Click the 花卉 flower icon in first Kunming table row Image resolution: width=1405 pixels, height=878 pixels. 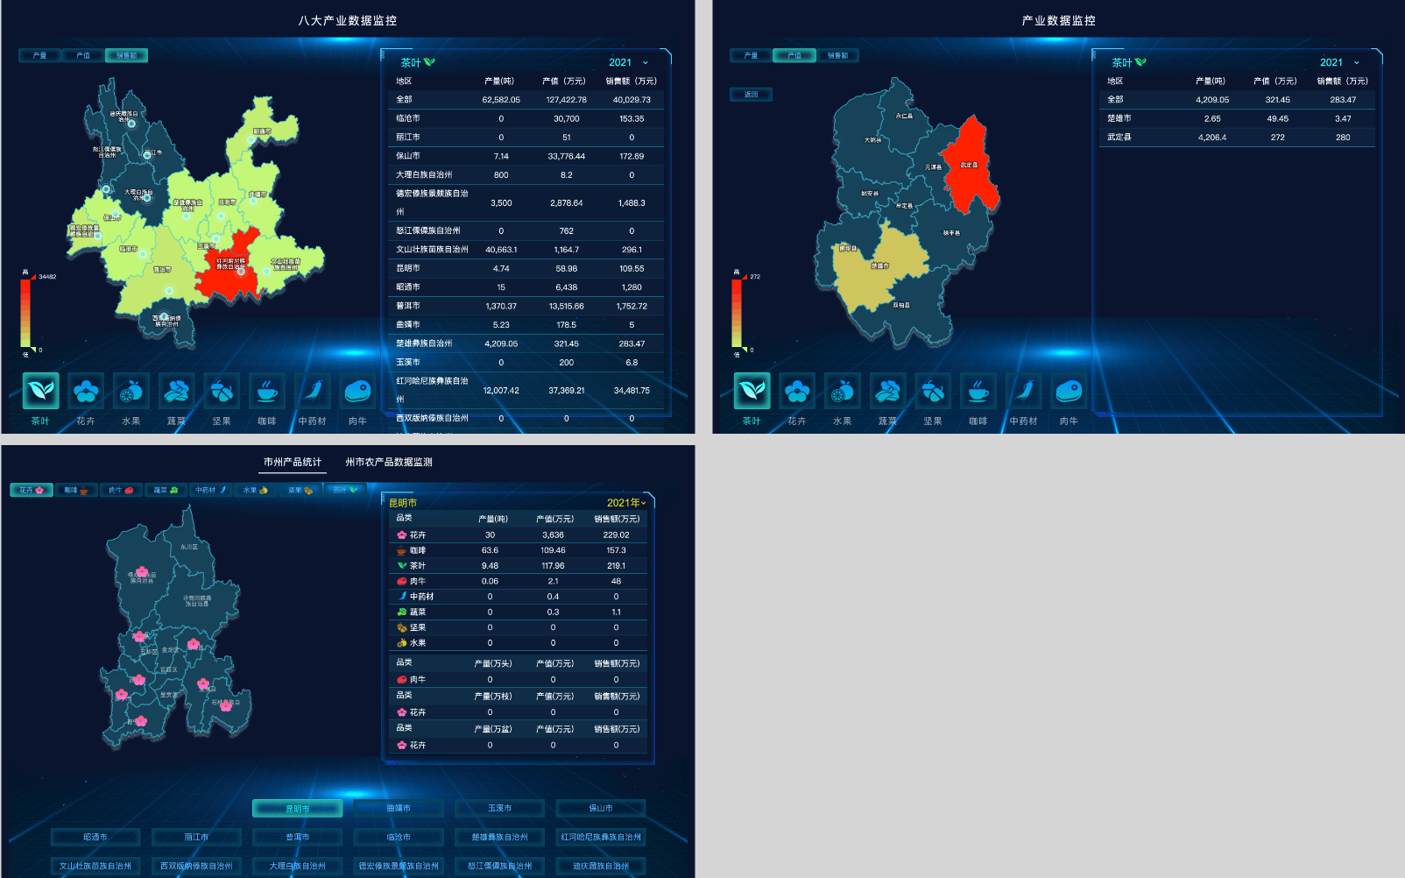(402, 535)
